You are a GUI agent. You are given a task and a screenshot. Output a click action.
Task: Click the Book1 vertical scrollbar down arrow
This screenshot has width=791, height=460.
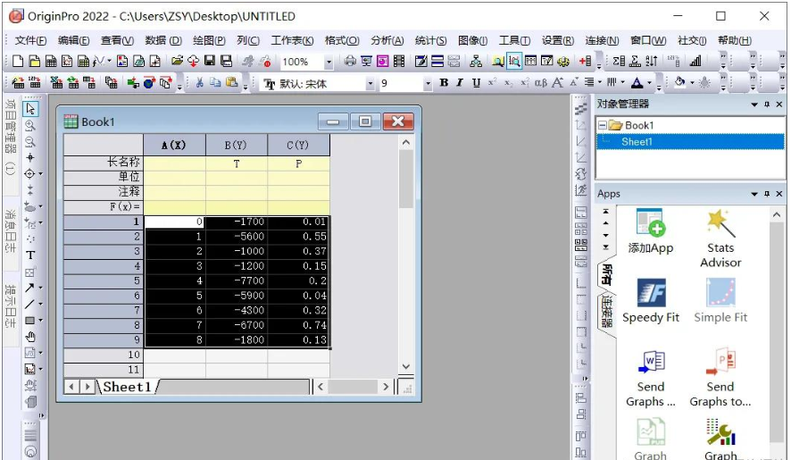[x=405, y=366]
